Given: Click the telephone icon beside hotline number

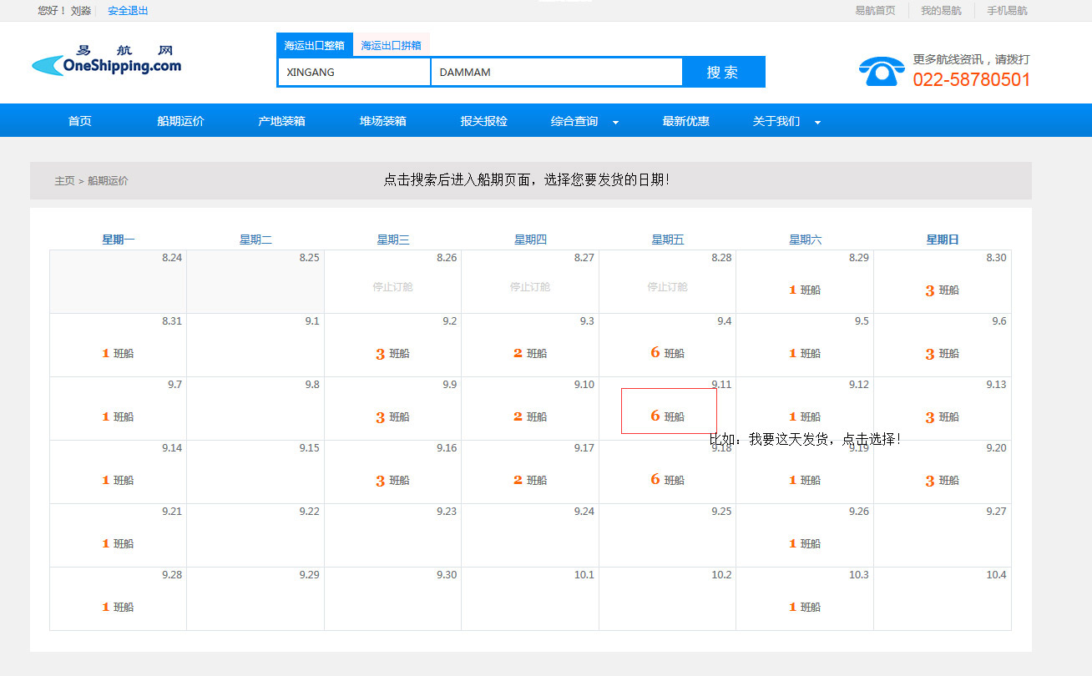Looking at the screenshot, I should coord(881,72).
